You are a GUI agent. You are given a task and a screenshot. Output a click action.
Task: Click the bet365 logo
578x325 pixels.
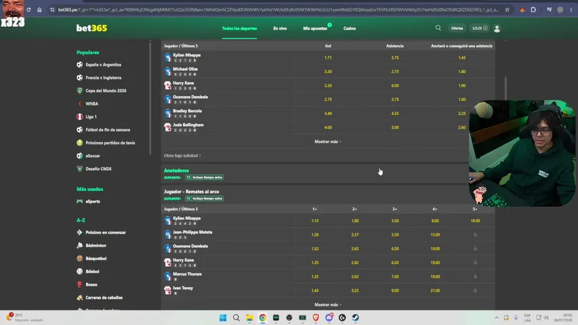pos(91,28)
